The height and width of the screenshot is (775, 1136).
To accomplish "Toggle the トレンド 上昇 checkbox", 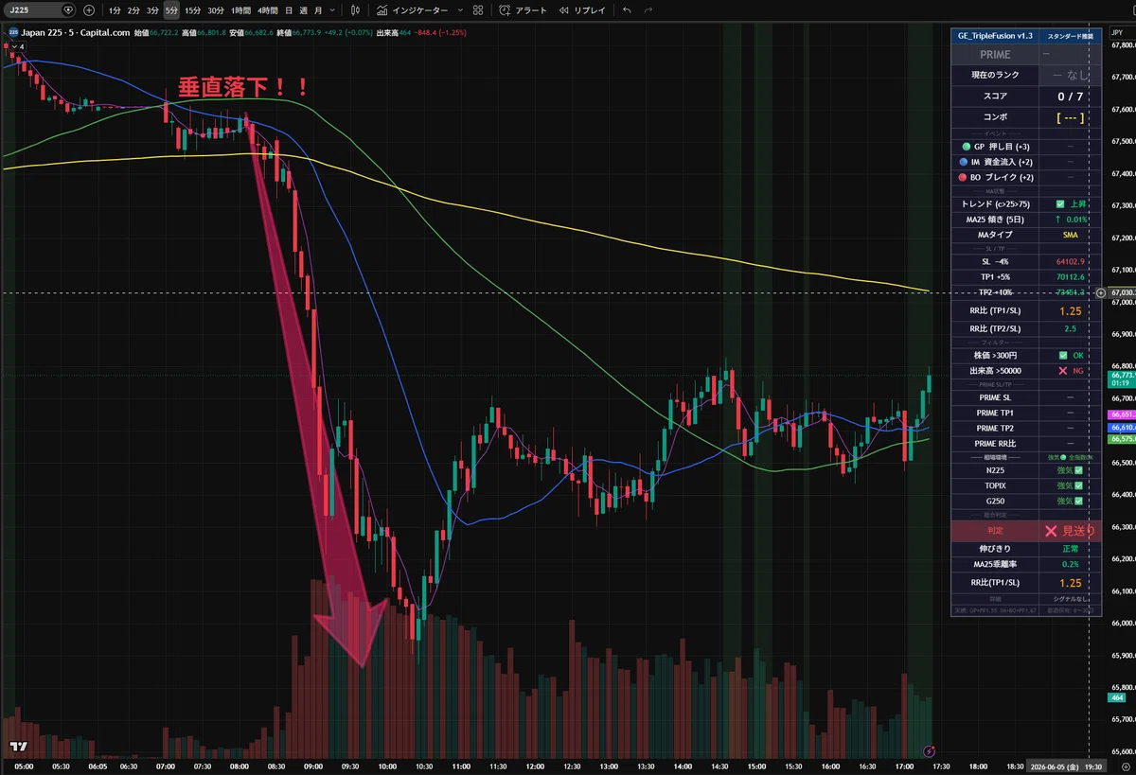I will 1060,204.
